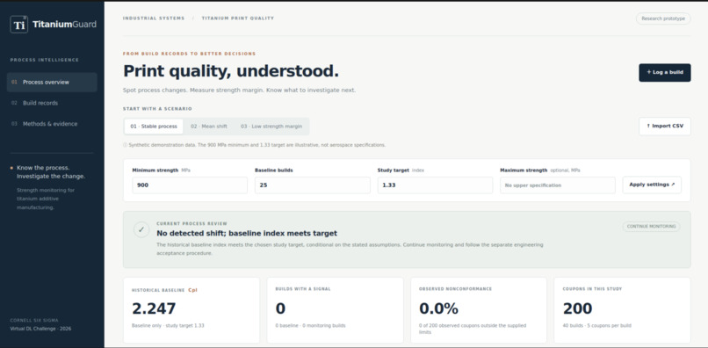708x348 pixels.
Task: Focus the Study target input field
Action: pos(436,185)
